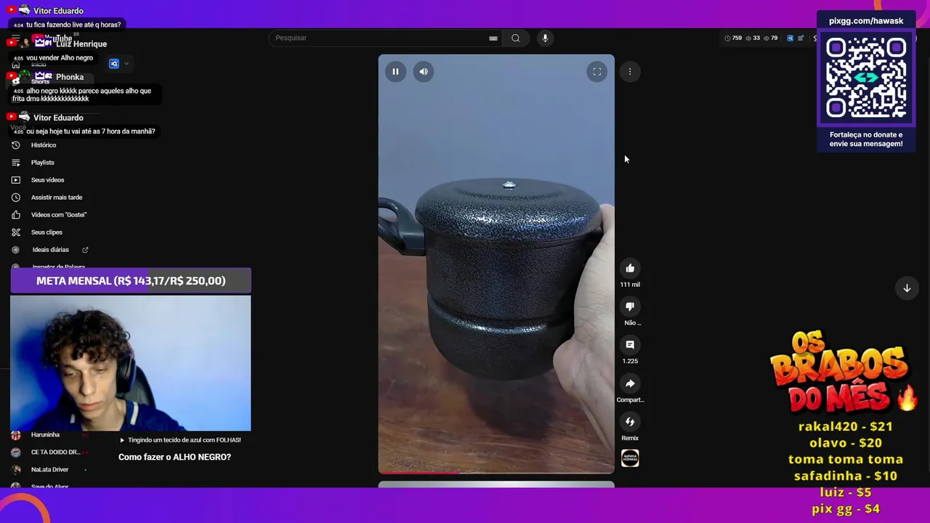Open the comments showing 1.225
930x523 pixels.
[630, 345]
